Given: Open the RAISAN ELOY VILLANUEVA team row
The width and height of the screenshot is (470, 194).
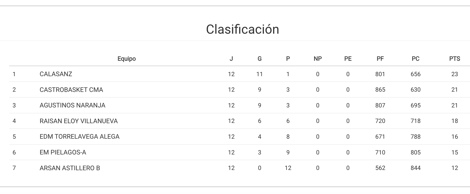Looking at the screenshot, I should click(78, 121).
